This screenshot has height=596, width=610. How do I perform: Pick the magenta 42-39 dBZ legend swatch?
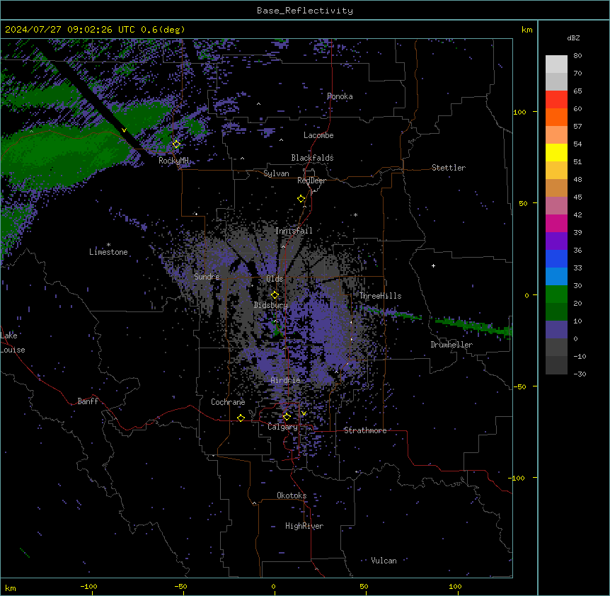[x=556, y=223]
